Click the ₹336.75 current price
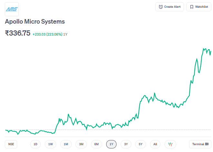The image size is (213, 152). pos(17,33)
